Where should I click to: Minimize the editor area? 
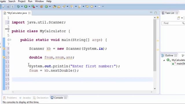point(151,12)
